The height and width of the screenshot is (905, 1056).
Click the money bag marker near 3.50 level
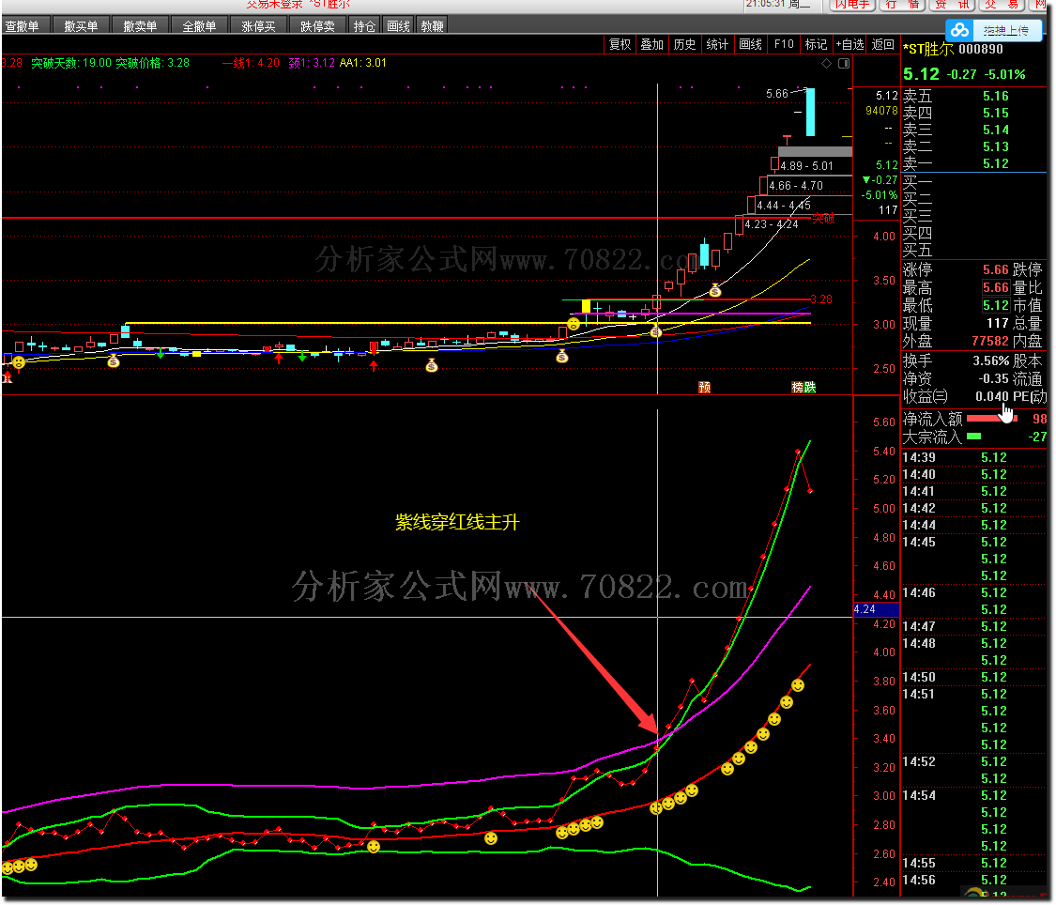tap(715, 291)
